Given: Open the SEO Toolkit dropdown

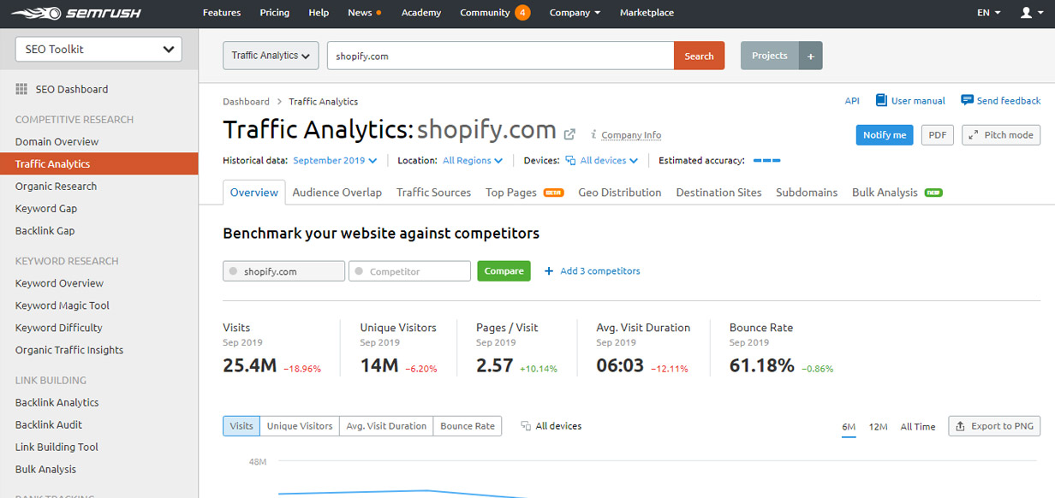Looking at the screenshot, I should click(x=99, y=50).
